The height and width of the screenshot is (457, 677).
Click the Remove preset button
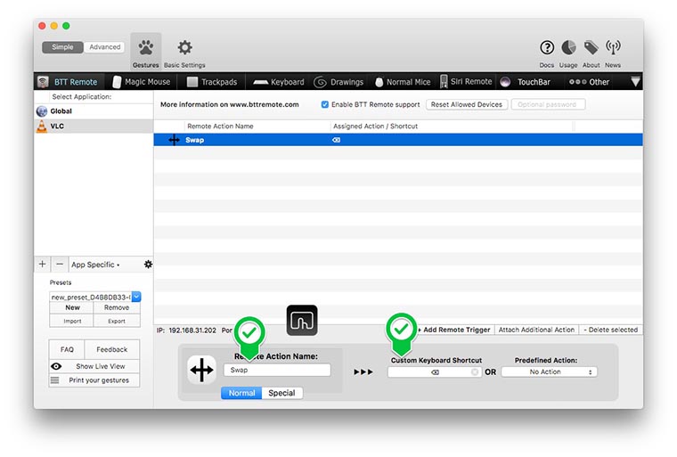[x=117, y=307]
